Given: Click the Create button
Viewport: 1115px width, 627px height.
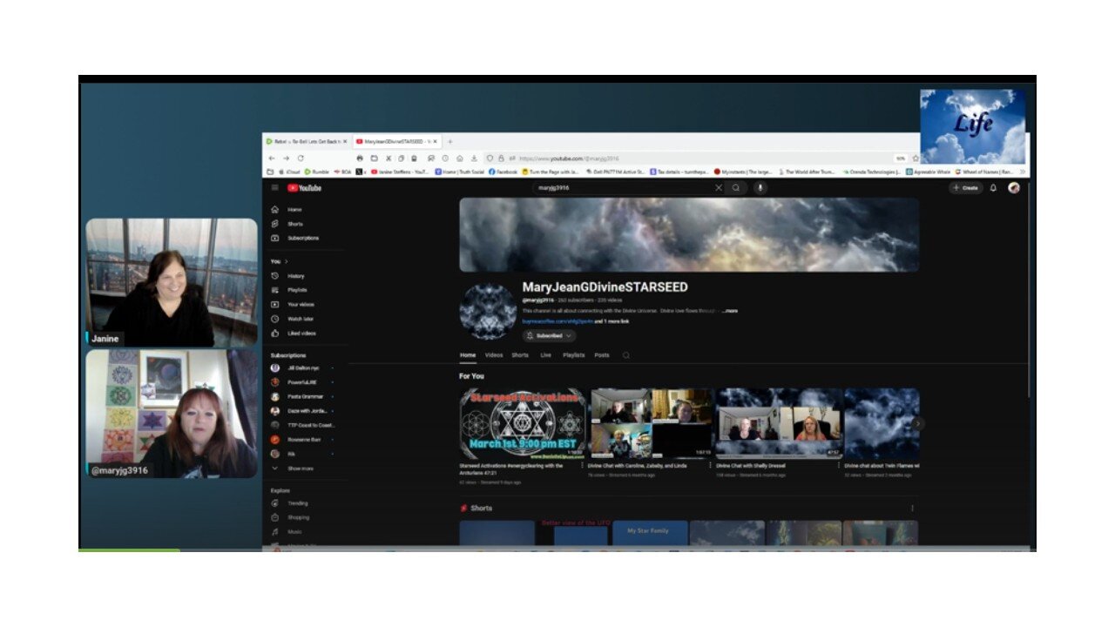Looking at the screenshot, I should [x=966, y=188].
